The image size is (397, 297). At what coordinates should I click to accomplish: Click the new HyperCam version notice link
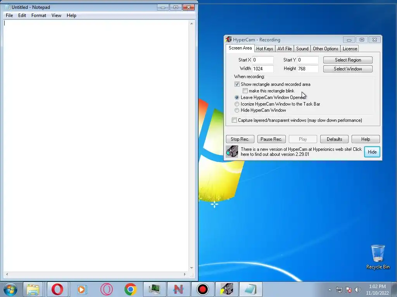pos(301,152)
